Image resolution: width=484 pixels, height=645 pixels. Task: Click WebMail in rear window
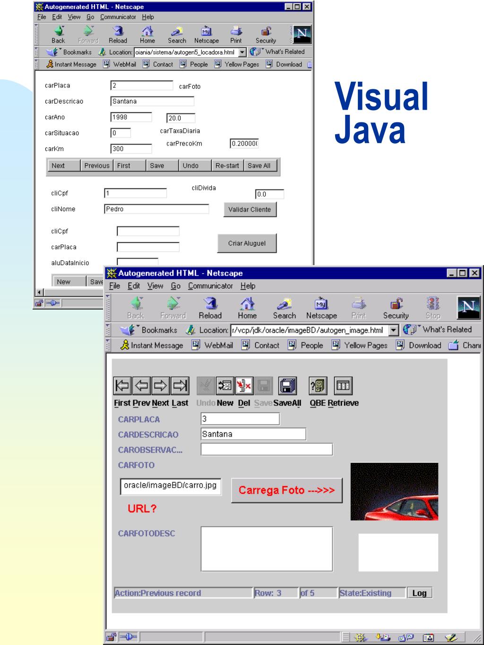click(x=120, y=65)
